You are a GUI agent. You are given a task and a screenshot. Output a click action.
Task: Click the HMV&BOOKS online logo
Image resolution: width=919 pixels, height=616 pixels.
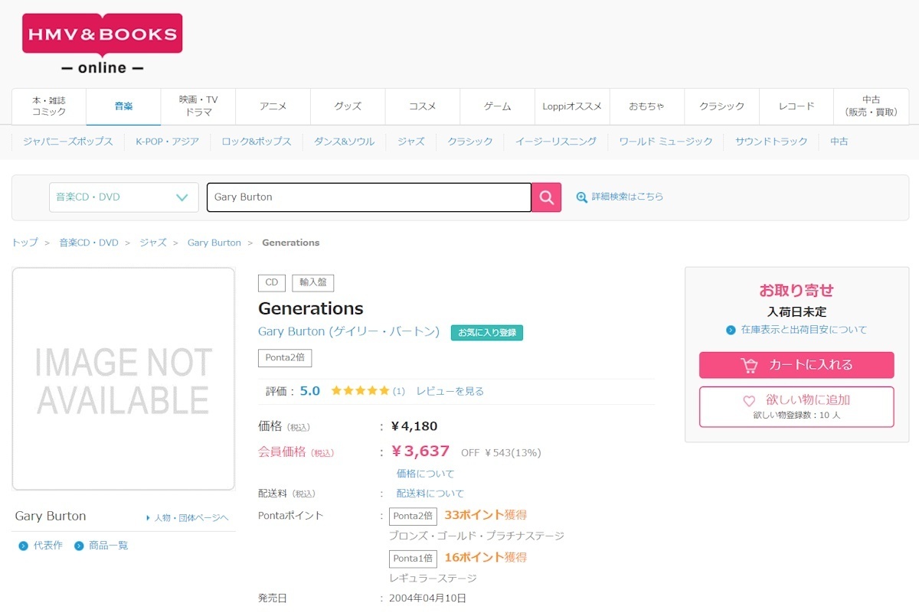pyautogui.click(x=102, y=44)
